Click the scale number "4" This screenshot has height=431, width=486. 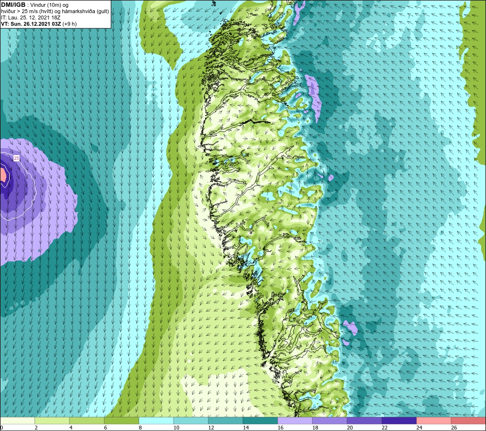click(71, 428)
